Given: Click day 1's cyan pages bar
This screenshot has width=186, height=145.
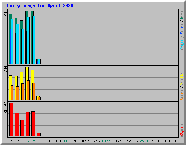Looking at the screenshot, I should [x=12, y=41].
